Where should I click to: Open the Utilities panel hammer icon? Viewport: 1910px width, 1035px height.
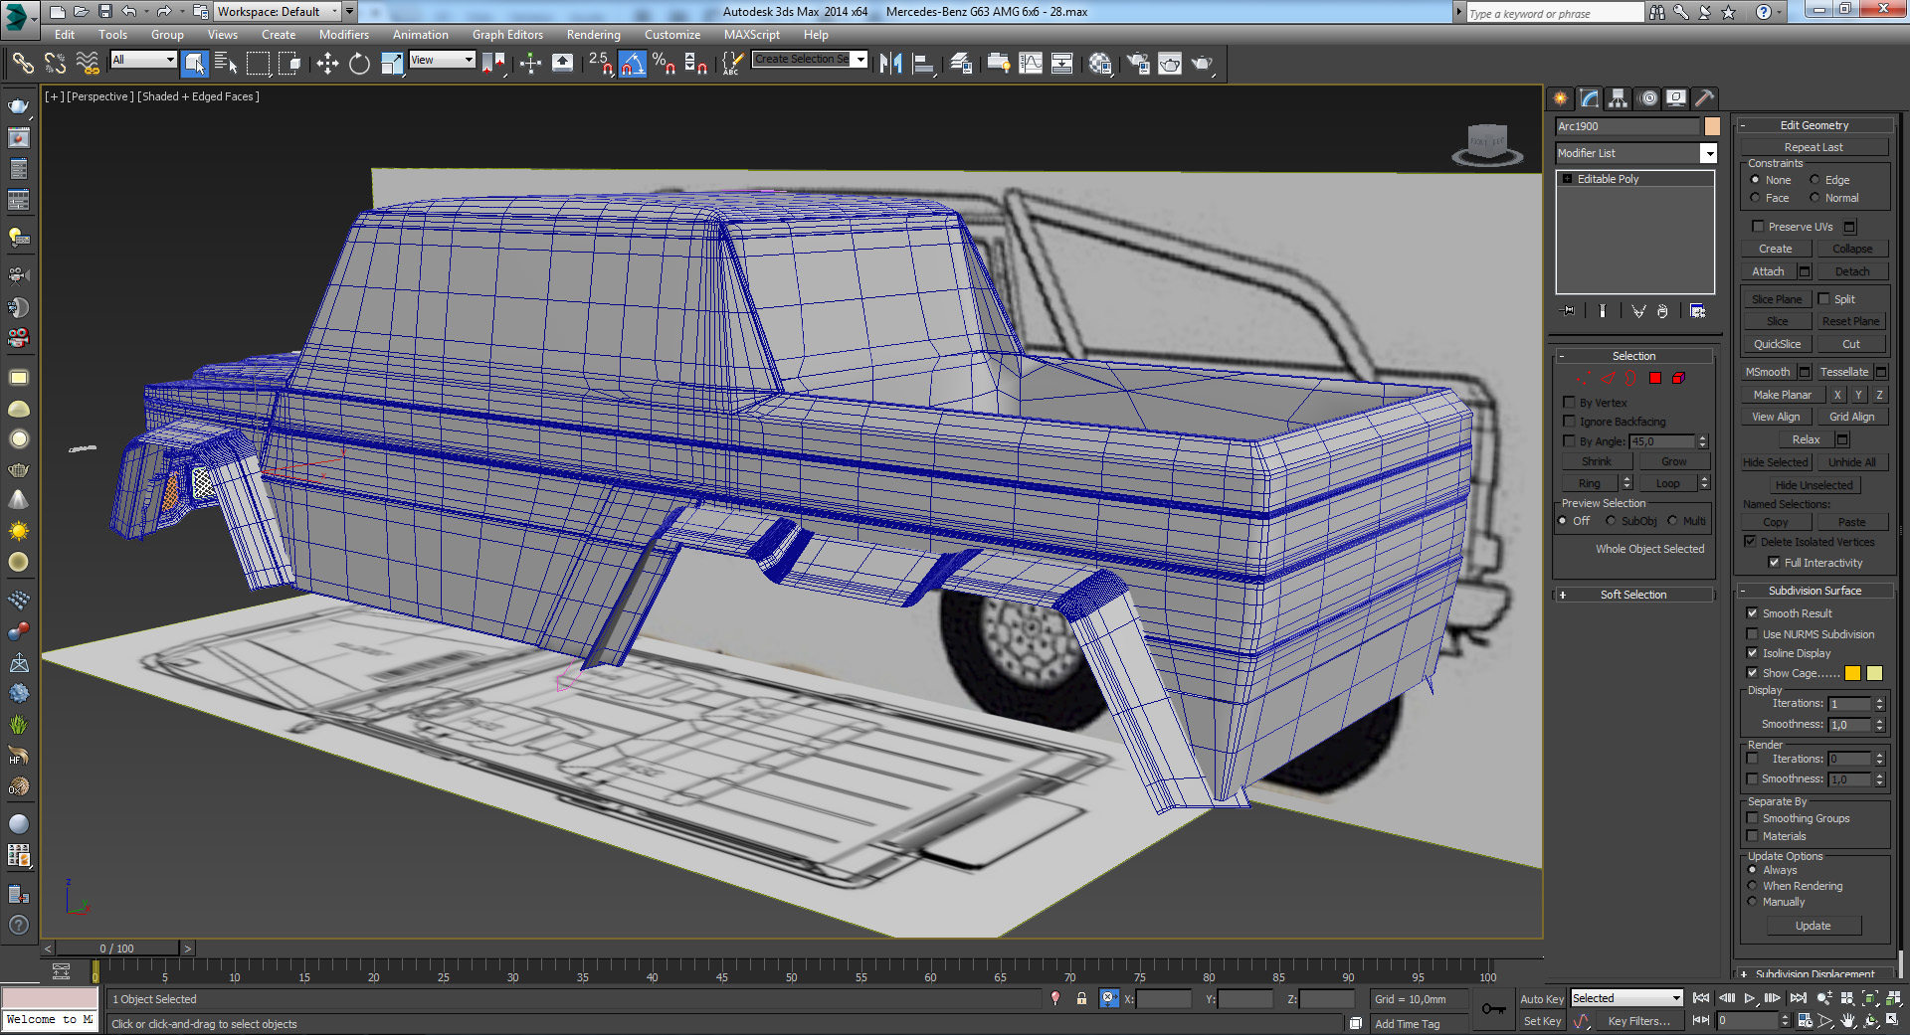coord(1705,98)
